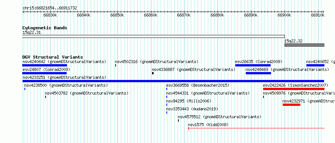Open variant nsv4233251 label
Image resolution: width=335 pixels, height=143 pixels.
click(x=64, y=78)
